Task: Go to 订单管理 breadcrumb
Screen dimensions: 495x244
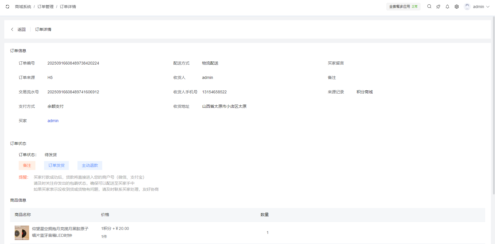Action: 45,7
